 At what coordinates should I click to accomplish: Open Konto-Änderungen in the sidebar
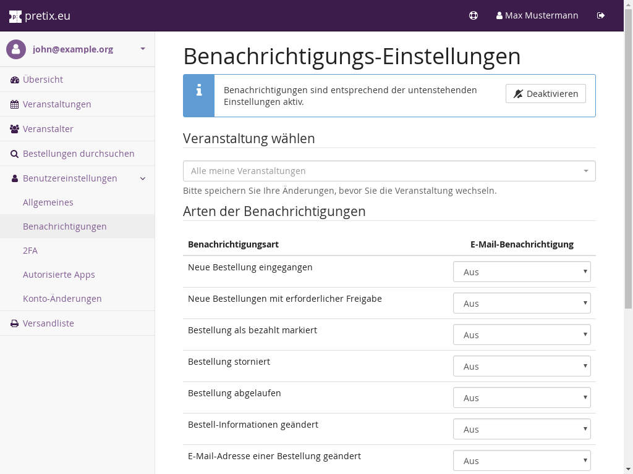click(62, 299)
